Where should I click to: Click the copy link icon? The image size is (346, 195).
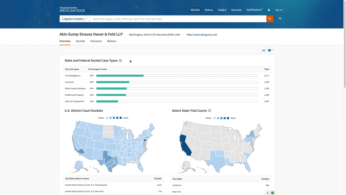(264, 50)
